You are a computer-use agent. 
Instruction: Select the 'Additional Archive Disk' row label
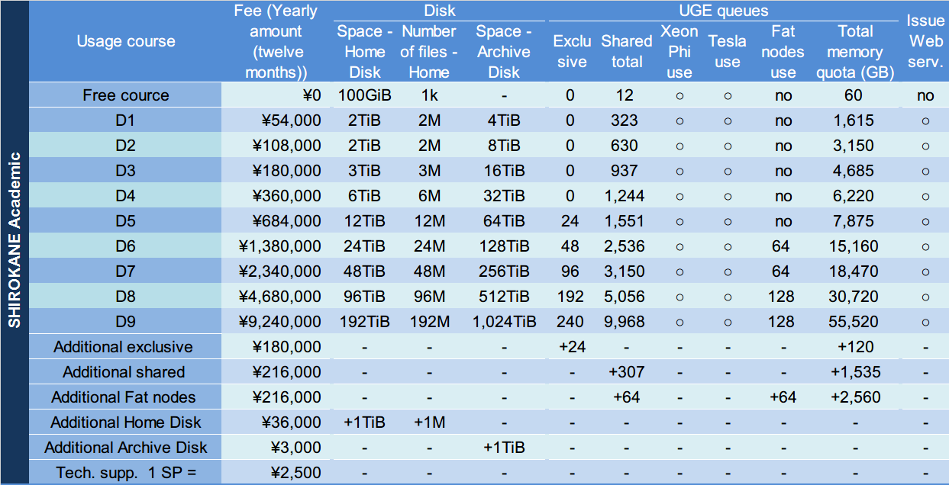pos(126,448)
